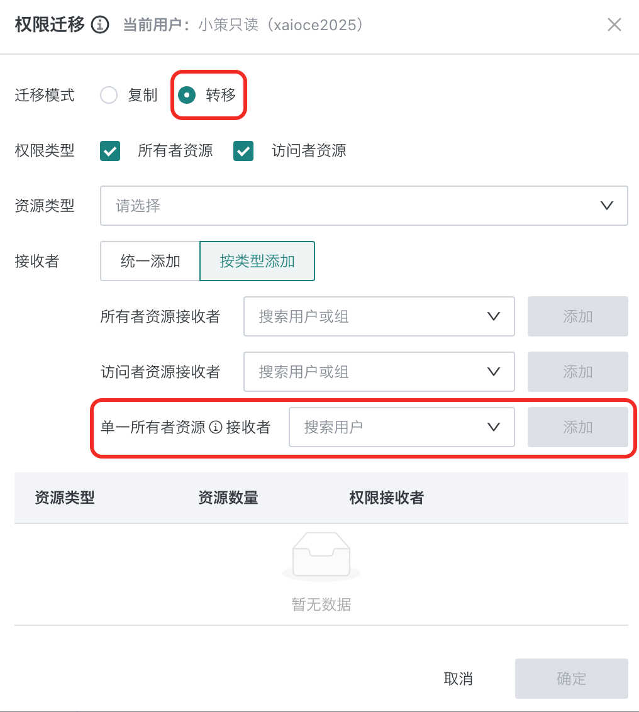
Task: Click the 确定 button
Action: coord(571,679)
